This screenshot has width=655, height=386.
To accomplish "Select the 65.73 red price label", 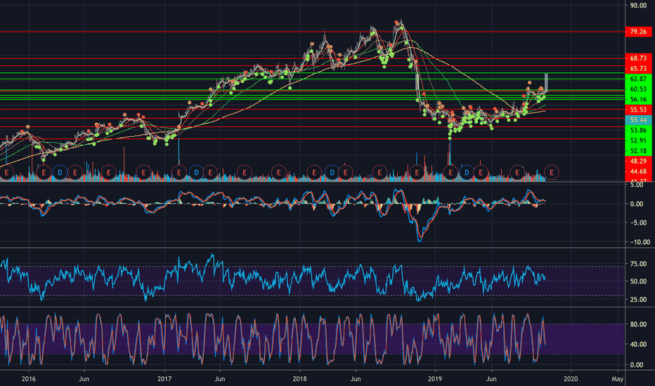I will pos(638,69).
